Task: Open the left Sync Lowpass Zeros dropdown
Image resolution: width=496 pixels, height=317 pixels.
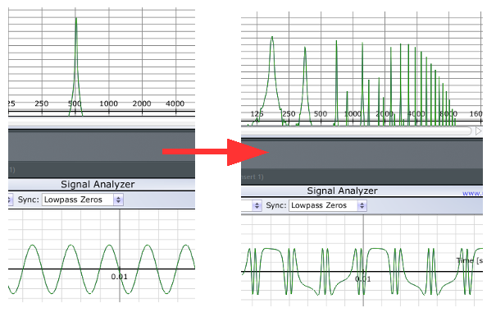Action: (82, 200)
